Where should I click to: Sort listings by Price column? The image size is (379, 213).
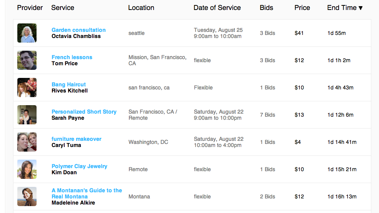302,8
